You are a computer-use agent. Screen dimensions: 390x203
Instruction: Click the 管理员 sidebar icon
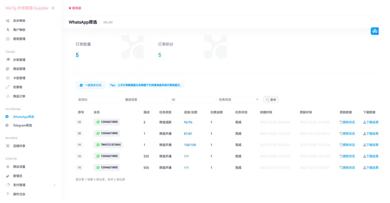click(x=8, y=176)
